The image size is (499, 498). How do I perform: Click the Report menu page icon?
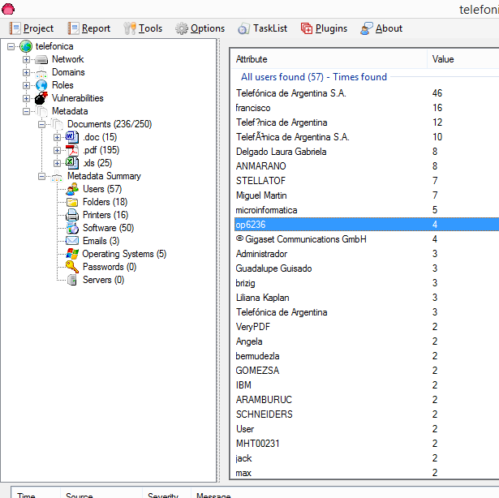click(73, 28)
